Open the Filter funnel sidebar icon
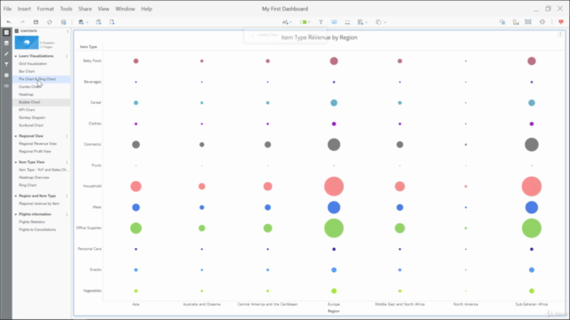 pos(6,64)
